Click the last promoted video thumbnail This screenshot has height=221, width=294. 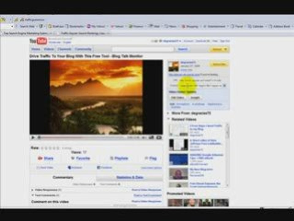(x=221, y=203)
